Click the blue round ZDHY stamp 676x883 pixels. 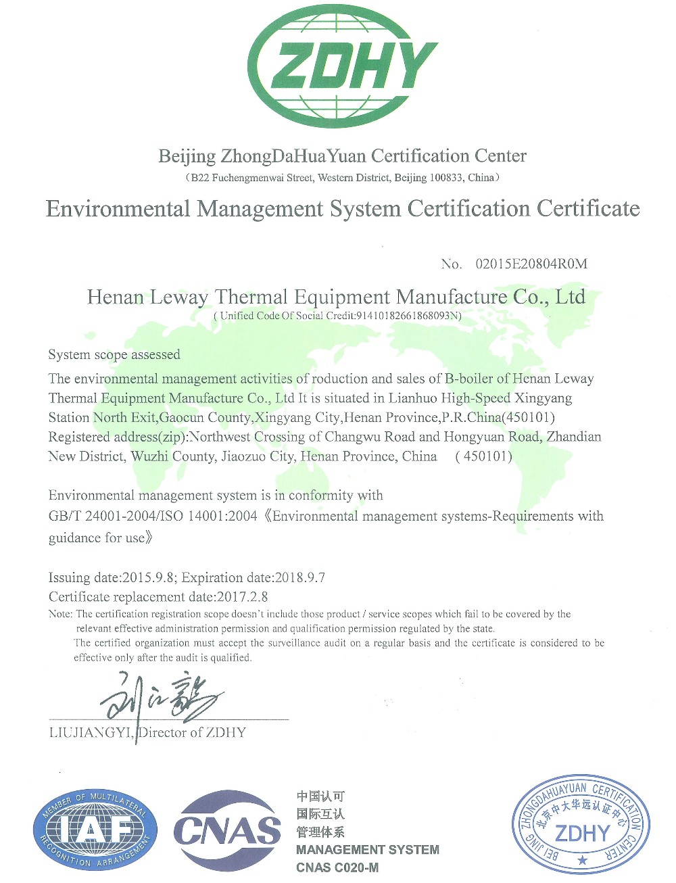[x=580, y=824]
